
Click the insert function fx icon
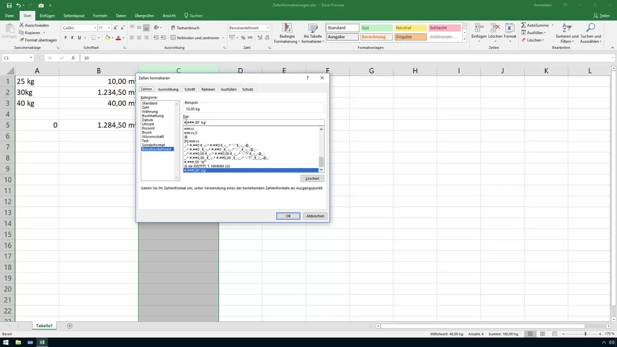(73, 58)
